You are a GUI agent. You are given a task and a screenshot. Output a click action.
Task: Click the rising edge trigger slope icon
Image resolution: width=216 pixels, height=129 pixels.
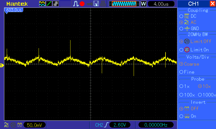pos(107,125)
